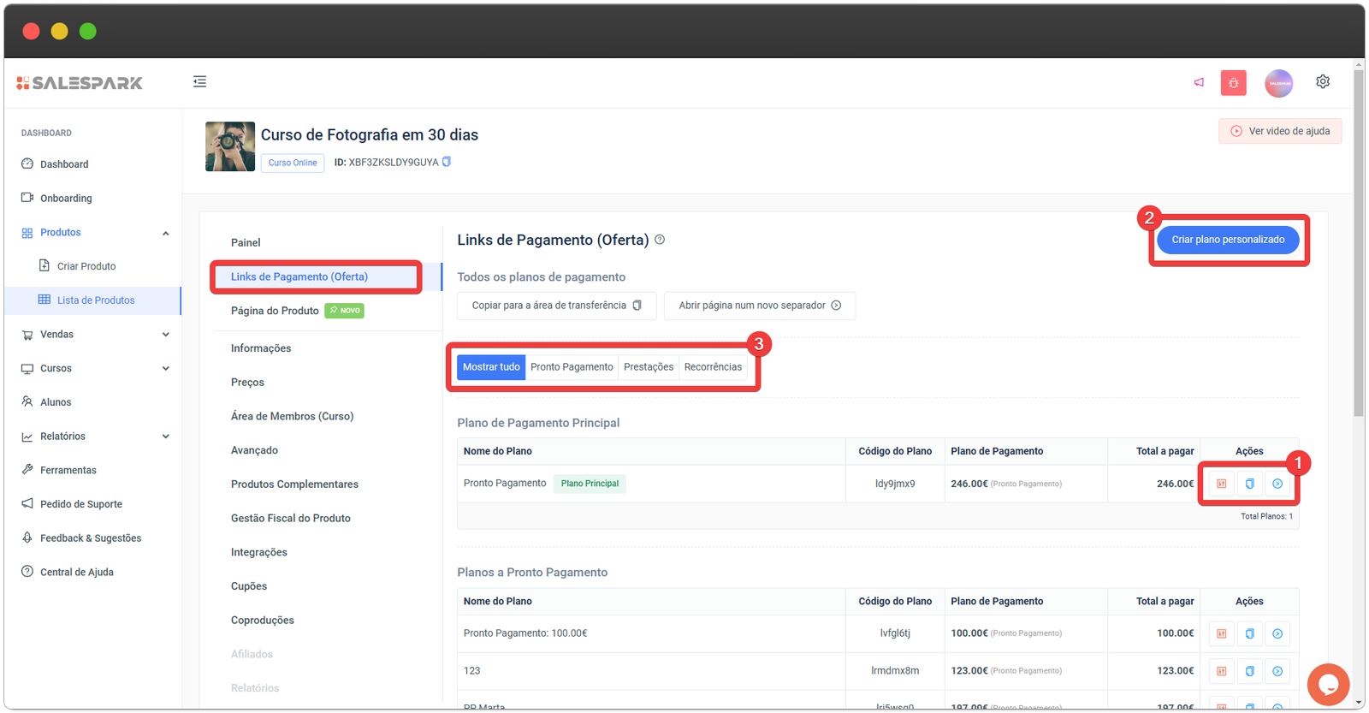Viewport: 1369px width, 713px height.
Task: Copy the product ID using copy icon
Action: coord(446,162)
